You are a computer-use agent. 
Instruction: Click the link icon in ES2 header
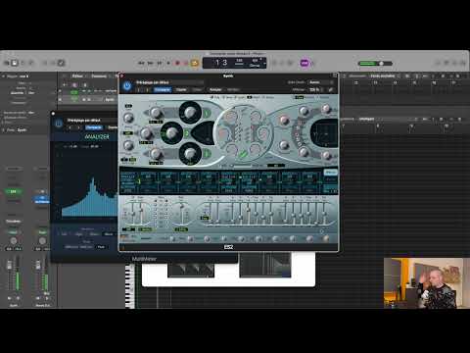[331, 89]
